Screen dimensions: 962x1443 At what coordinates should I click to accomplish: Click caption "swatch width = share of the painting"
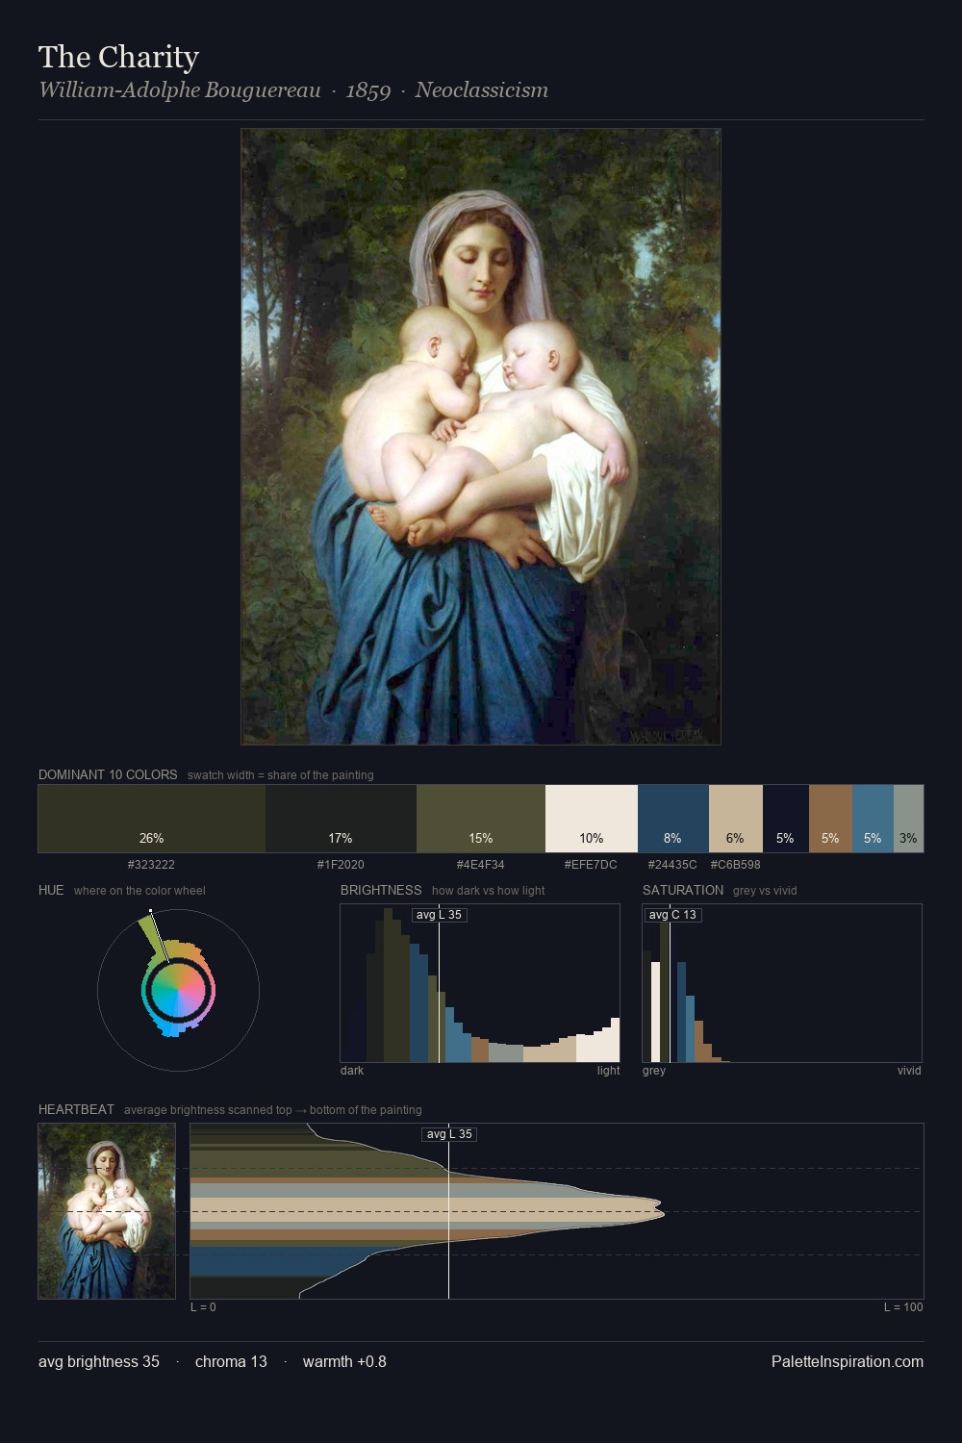pyautogui.click(x=280, y=775)
